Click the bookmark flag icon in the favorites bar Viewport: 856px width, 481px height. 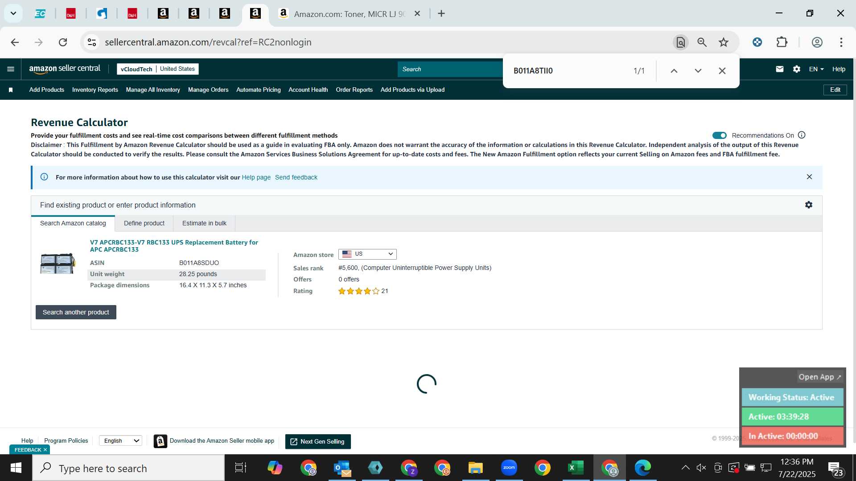tap(11, 90)
